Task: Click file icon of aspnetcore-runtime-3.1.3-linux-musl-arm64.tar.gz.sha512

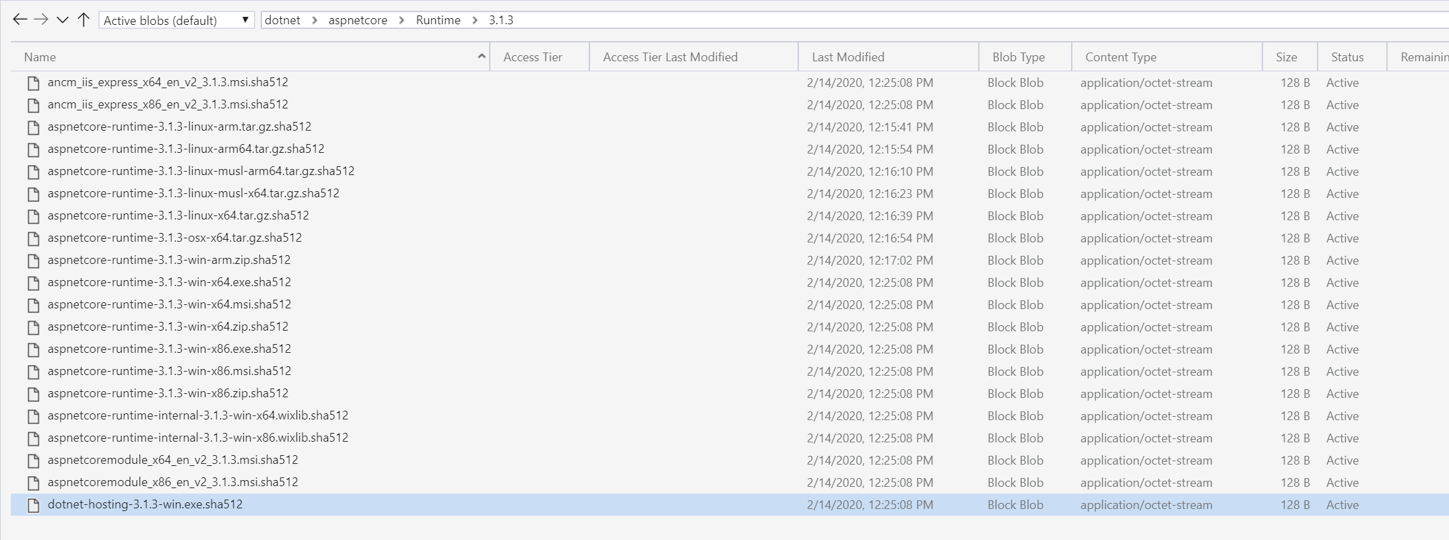Action: tap(33, 172)
